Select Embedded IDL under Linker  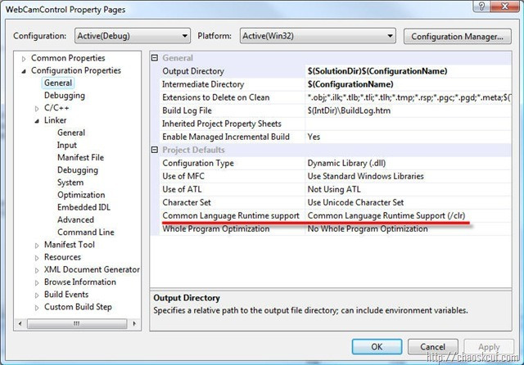click(x=84, y=207)
